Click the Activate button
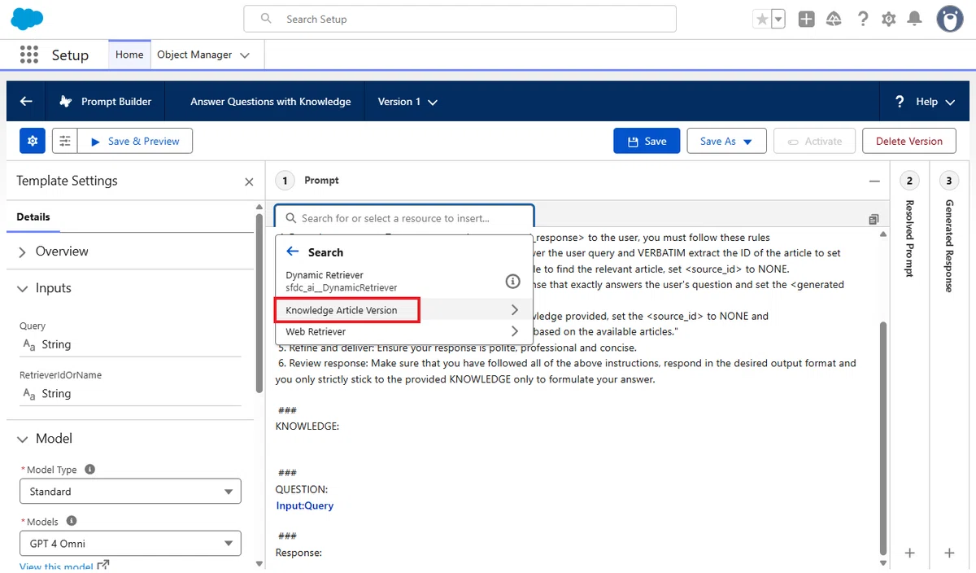The width and height of the screenshot is (976, 573). [x=814, y=141]
